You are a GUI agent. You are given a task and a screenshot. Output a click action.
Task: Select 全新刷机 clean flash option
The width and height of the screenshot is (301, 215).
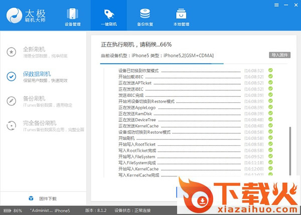pyautogui.click(x=34, y=52)
